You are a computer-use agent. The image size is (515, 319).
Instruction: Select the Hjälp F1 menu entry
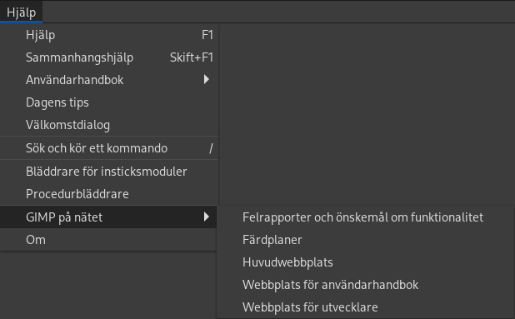tap(108, 35)
